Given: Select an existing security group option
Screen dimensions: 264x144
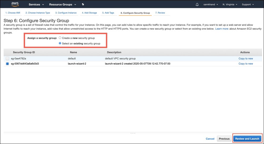Looking at the screenshot, I should (60, 43).
